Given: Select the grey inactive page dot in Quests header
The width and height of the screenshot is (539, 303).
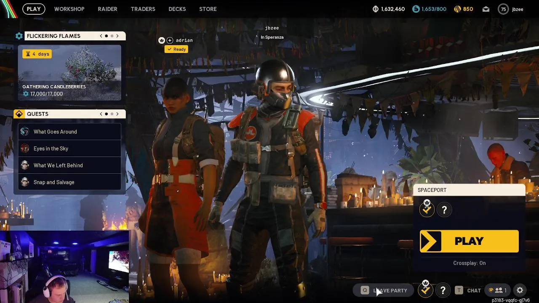Looking at the screenshot, I should tap(112, 114).
